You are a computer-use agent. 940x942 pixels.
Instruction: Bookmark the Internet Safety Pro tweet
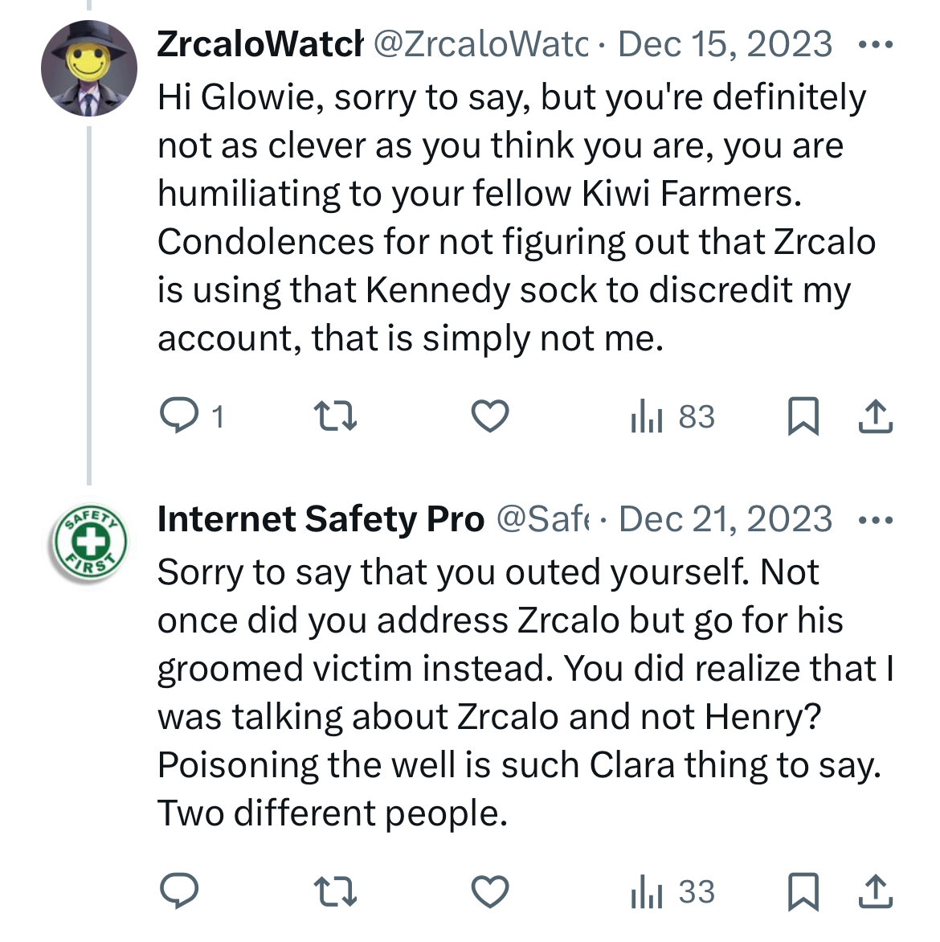click(x=803, y=891)
